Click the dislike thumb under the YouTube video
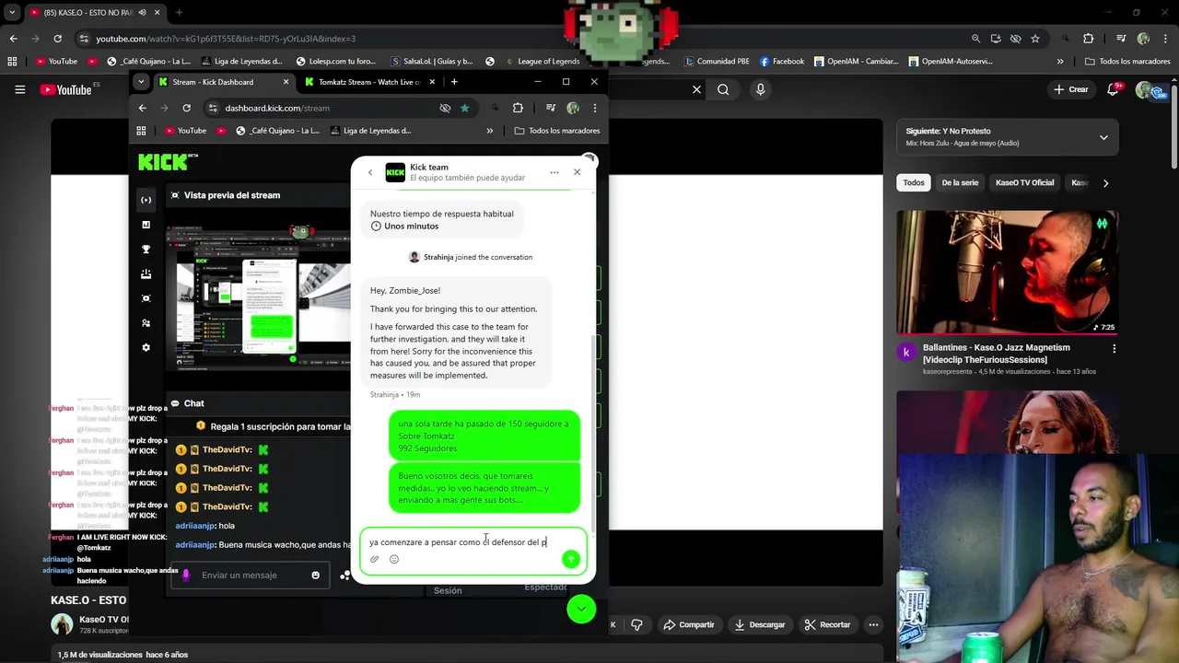1179x663 pixels. (x=636, y=624)
